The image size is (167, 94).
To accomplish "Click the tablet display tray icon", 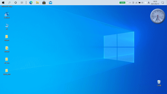I will (x=133, y=3).
